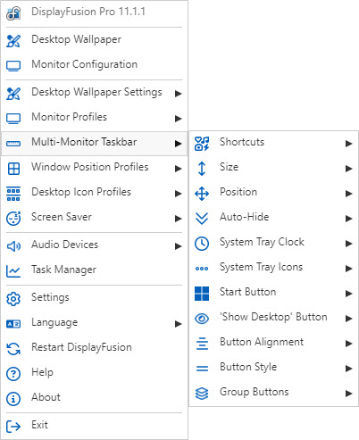359x440 pixels.
Task: Click the Start Button windows logo icon
Action: point(202,294)
